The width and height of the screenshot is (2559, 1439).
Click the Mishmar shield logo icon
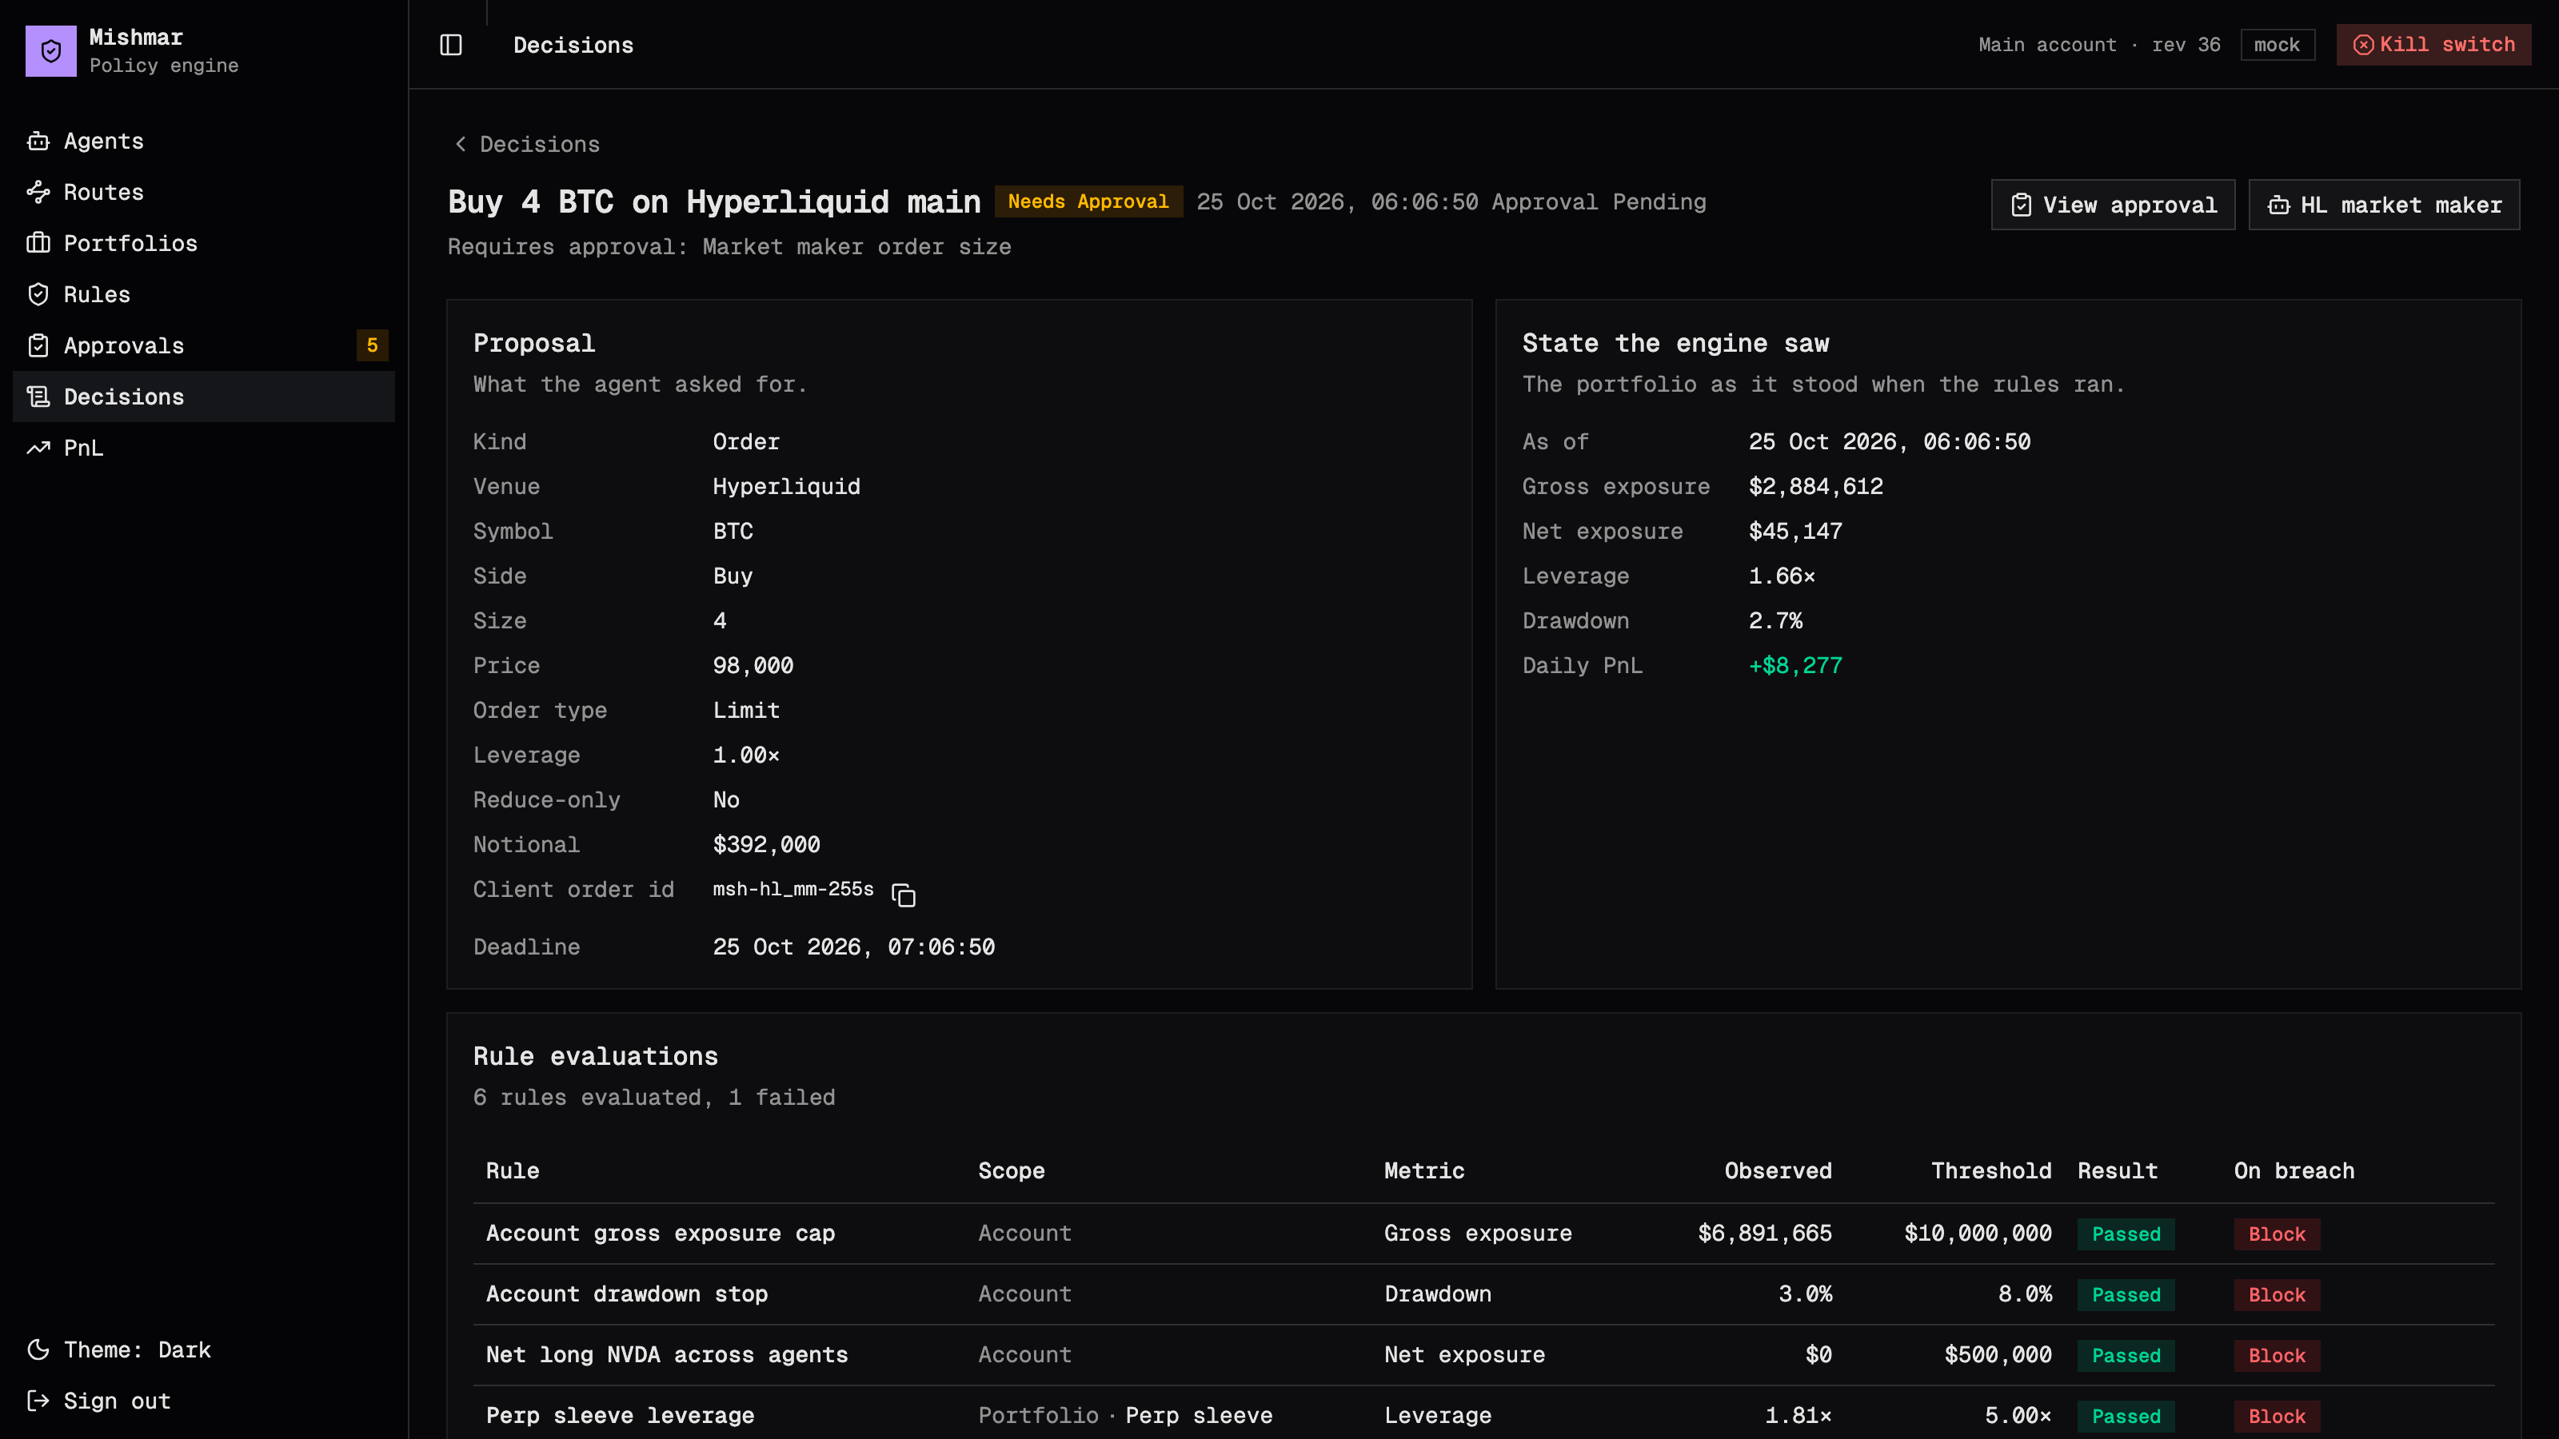[x=50, y=50]
